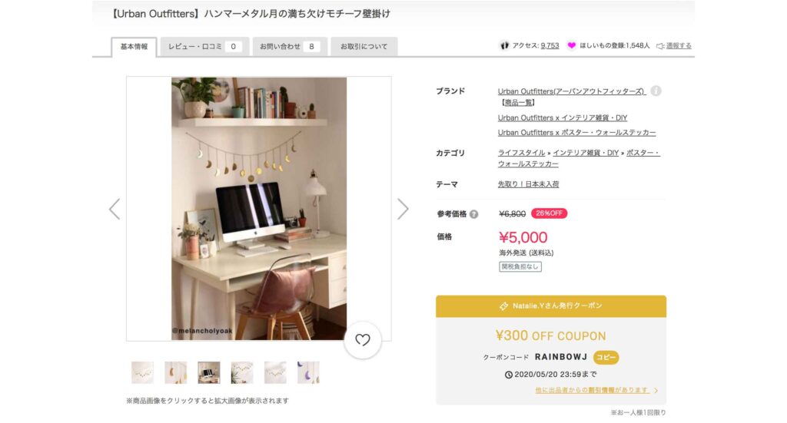Show the previous product image arrow
787x423 pixels.
[115, 209]
